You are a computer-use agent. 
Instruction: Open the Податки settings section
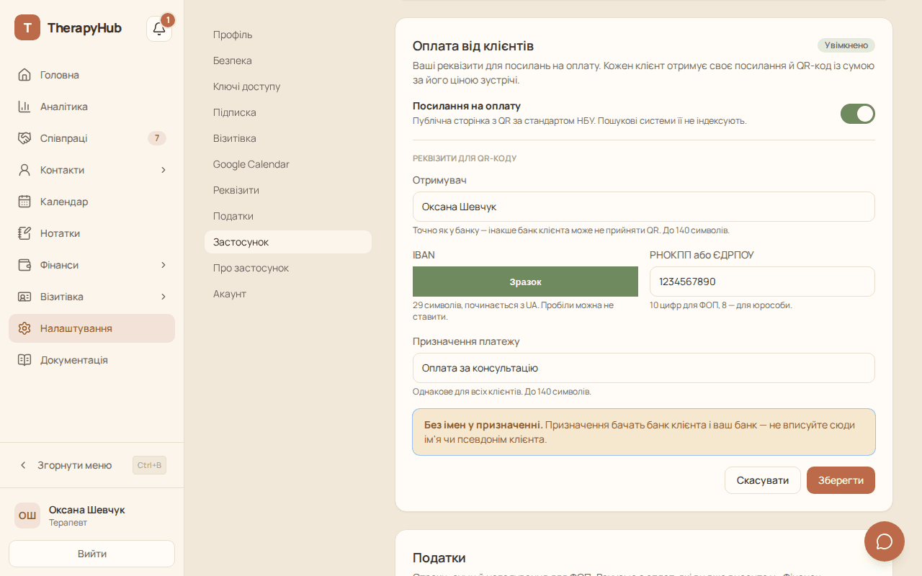pyautogui.click(x=288, y=216)
